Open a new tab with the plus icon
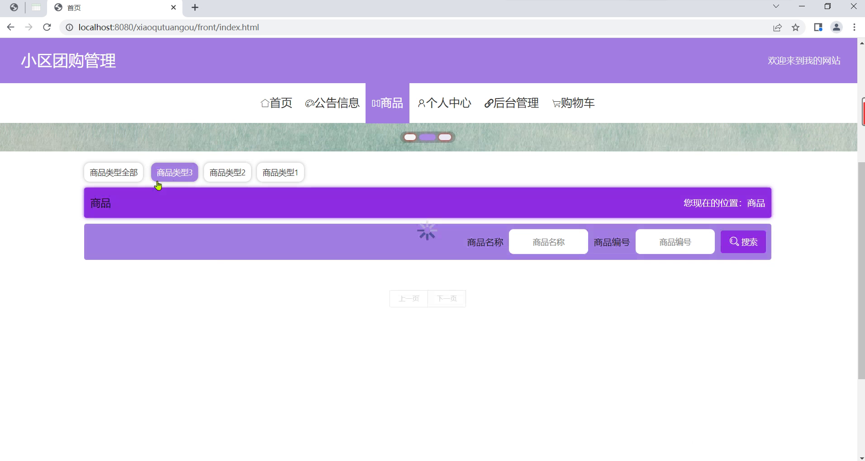865x461 pixels. 195,7
